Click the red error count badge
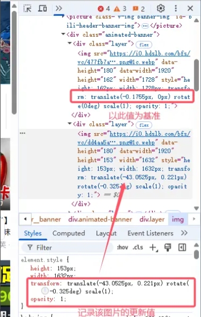Image resolution: width=201 pixels, height=317 pixels. pyautogui.click(x=104, y=8)
